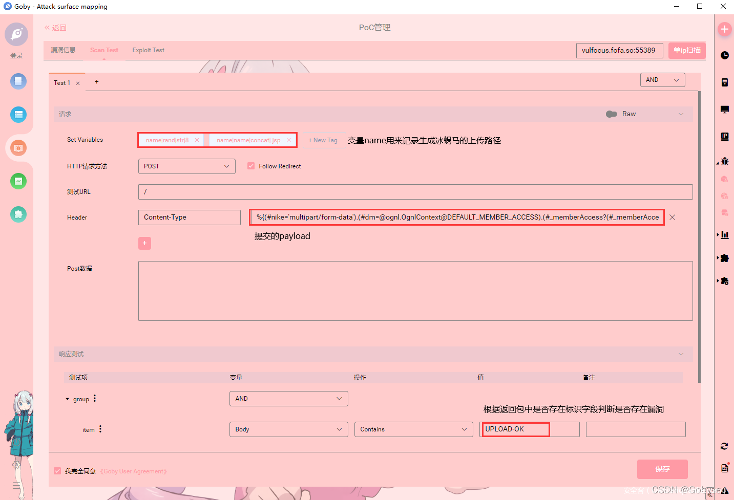Screen dimensions: 734x500
Task: Click the Content-Type header name field
Action: [x=190, y=218]
